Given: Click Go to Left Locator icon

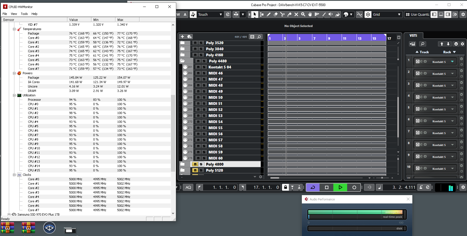Looking at the screenshot, I should [x=200, y=187].
